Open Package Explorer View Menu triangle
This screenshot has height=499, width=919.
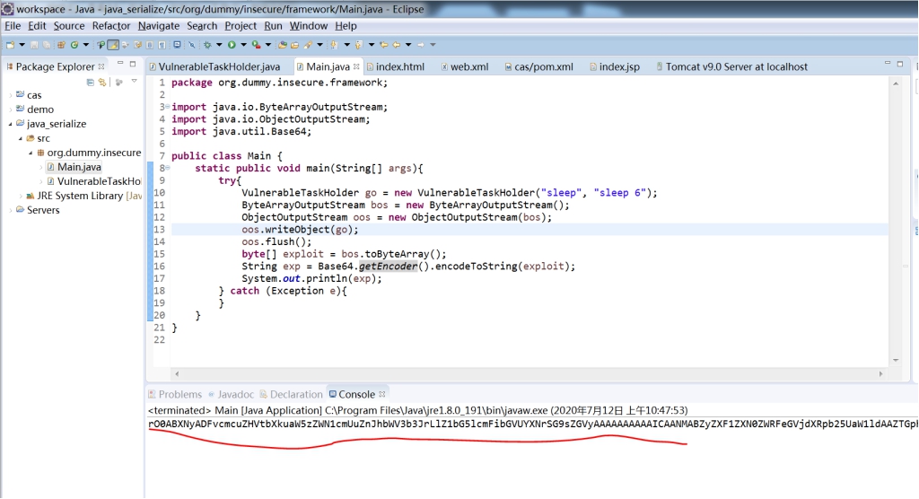(x=135, y=81)
